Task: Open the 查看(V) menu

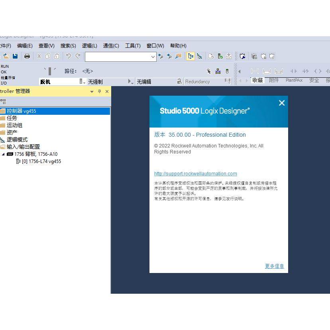Action: 47,46
